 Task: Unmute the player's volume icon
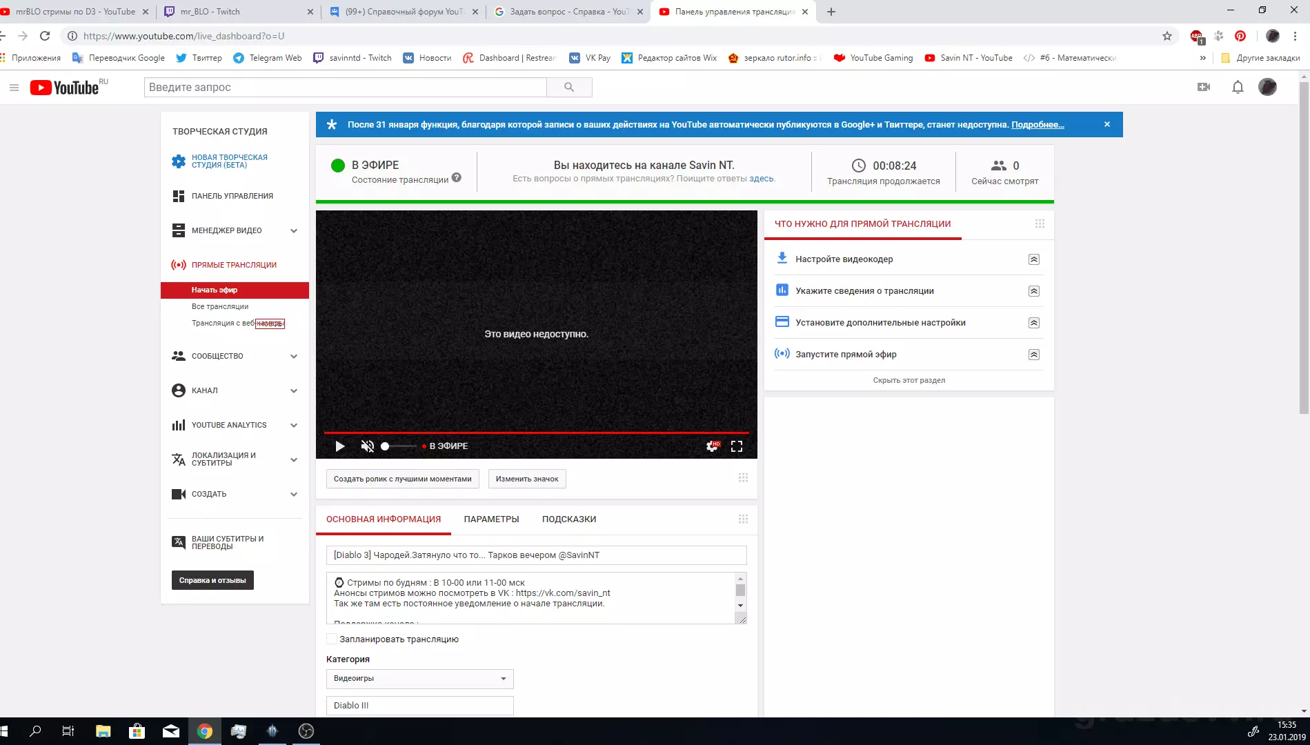point(367,446)
